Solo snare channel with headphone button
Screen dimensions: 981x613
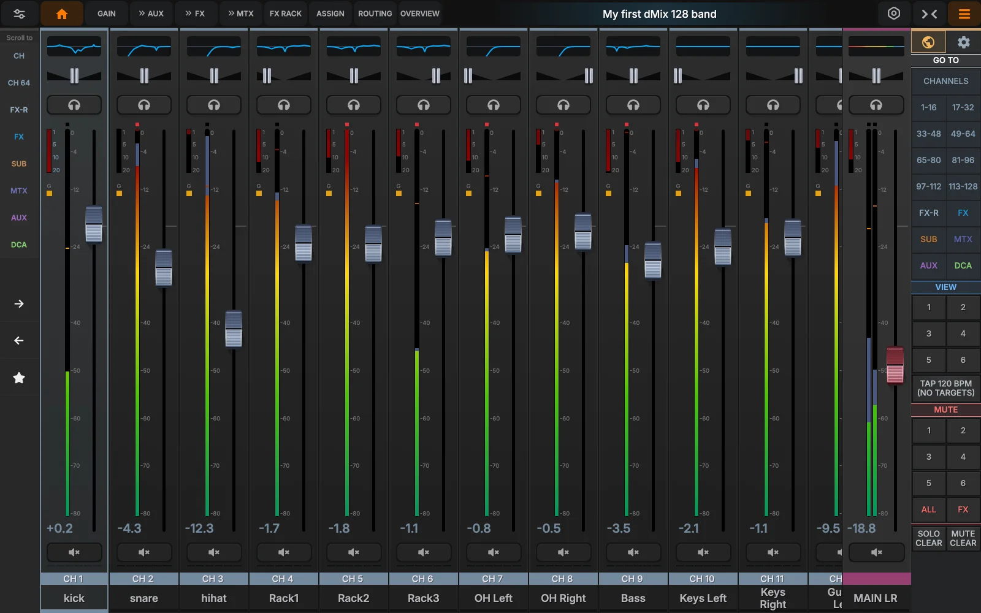(x=144, y=105)
